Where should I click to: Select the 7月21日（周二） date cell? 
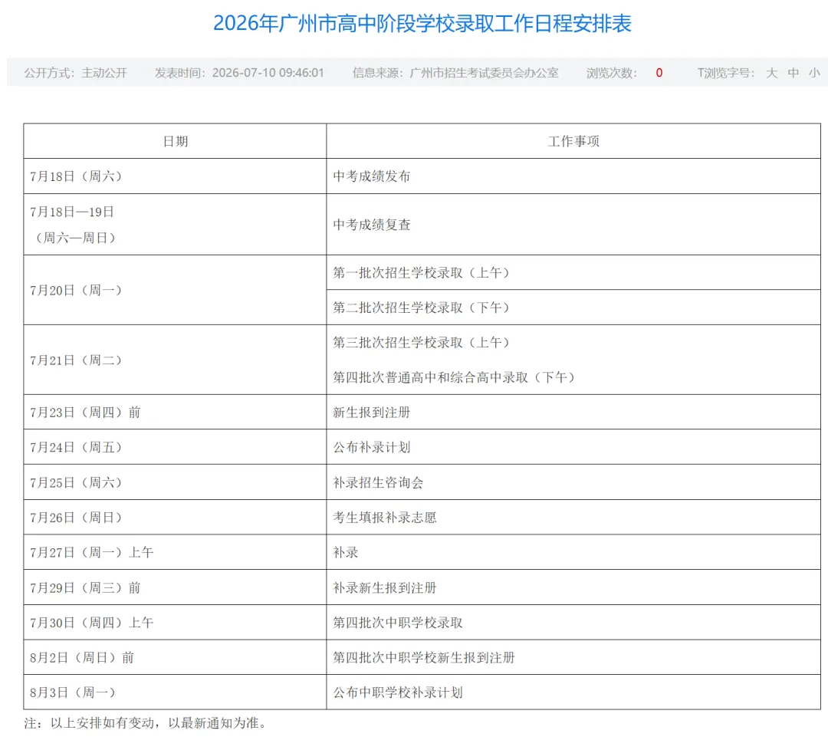coord(175,360)
